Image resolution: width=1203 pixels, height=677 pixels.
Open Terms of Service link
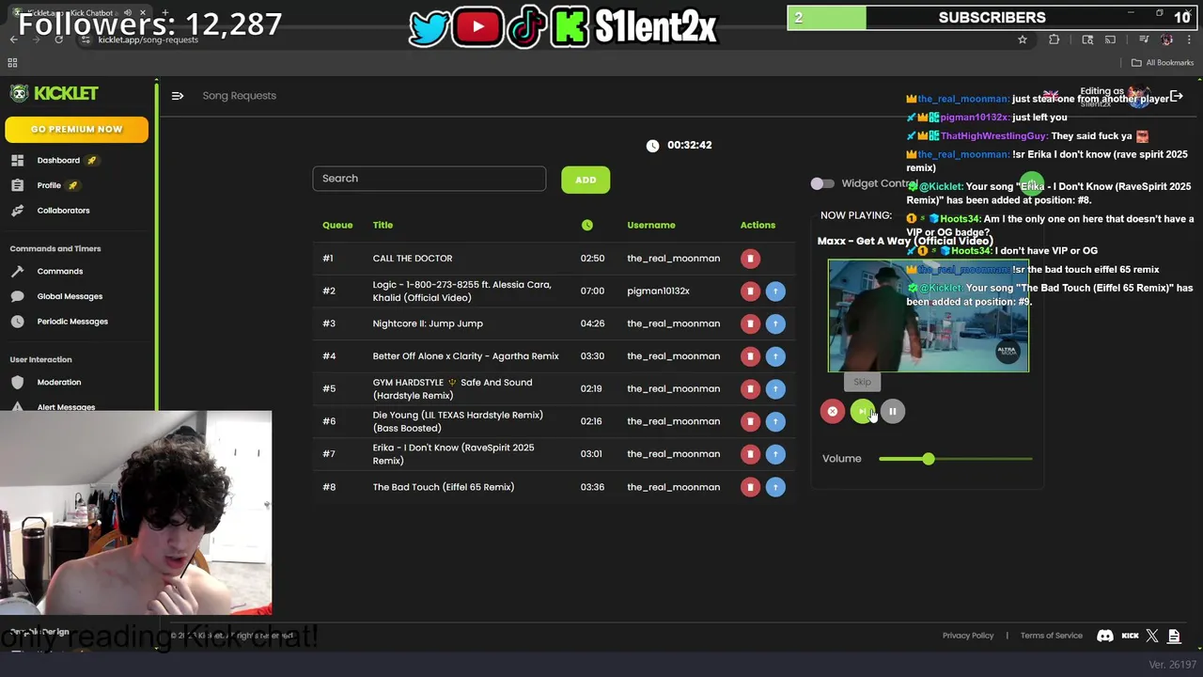(x=1052, y=636)
